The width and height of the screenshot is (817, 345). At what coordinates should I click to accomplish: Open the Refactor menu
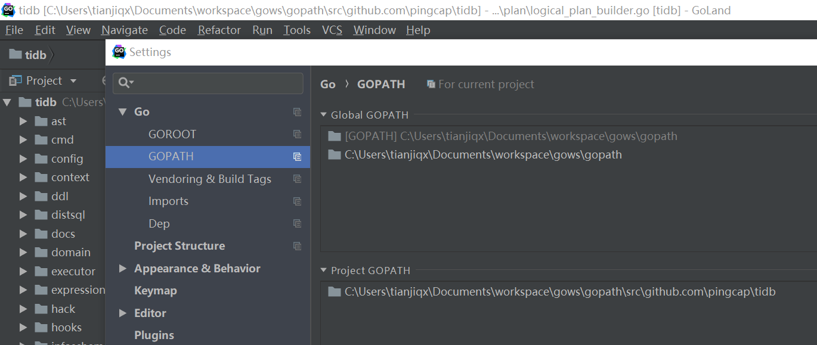pyautogui.click(x=219, y=30)
